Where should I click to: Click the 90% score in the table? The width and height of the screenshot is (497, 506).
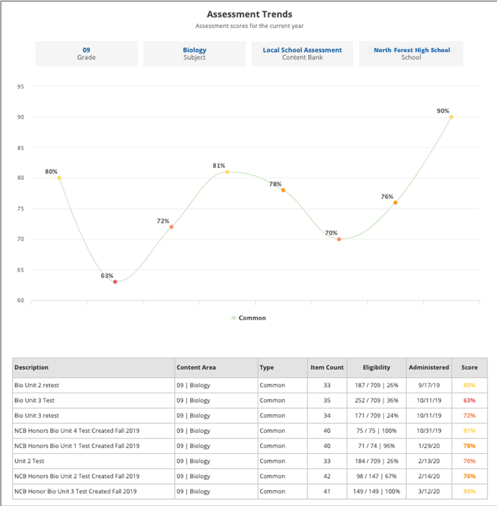pyautogui.click(x=470, y=491)
